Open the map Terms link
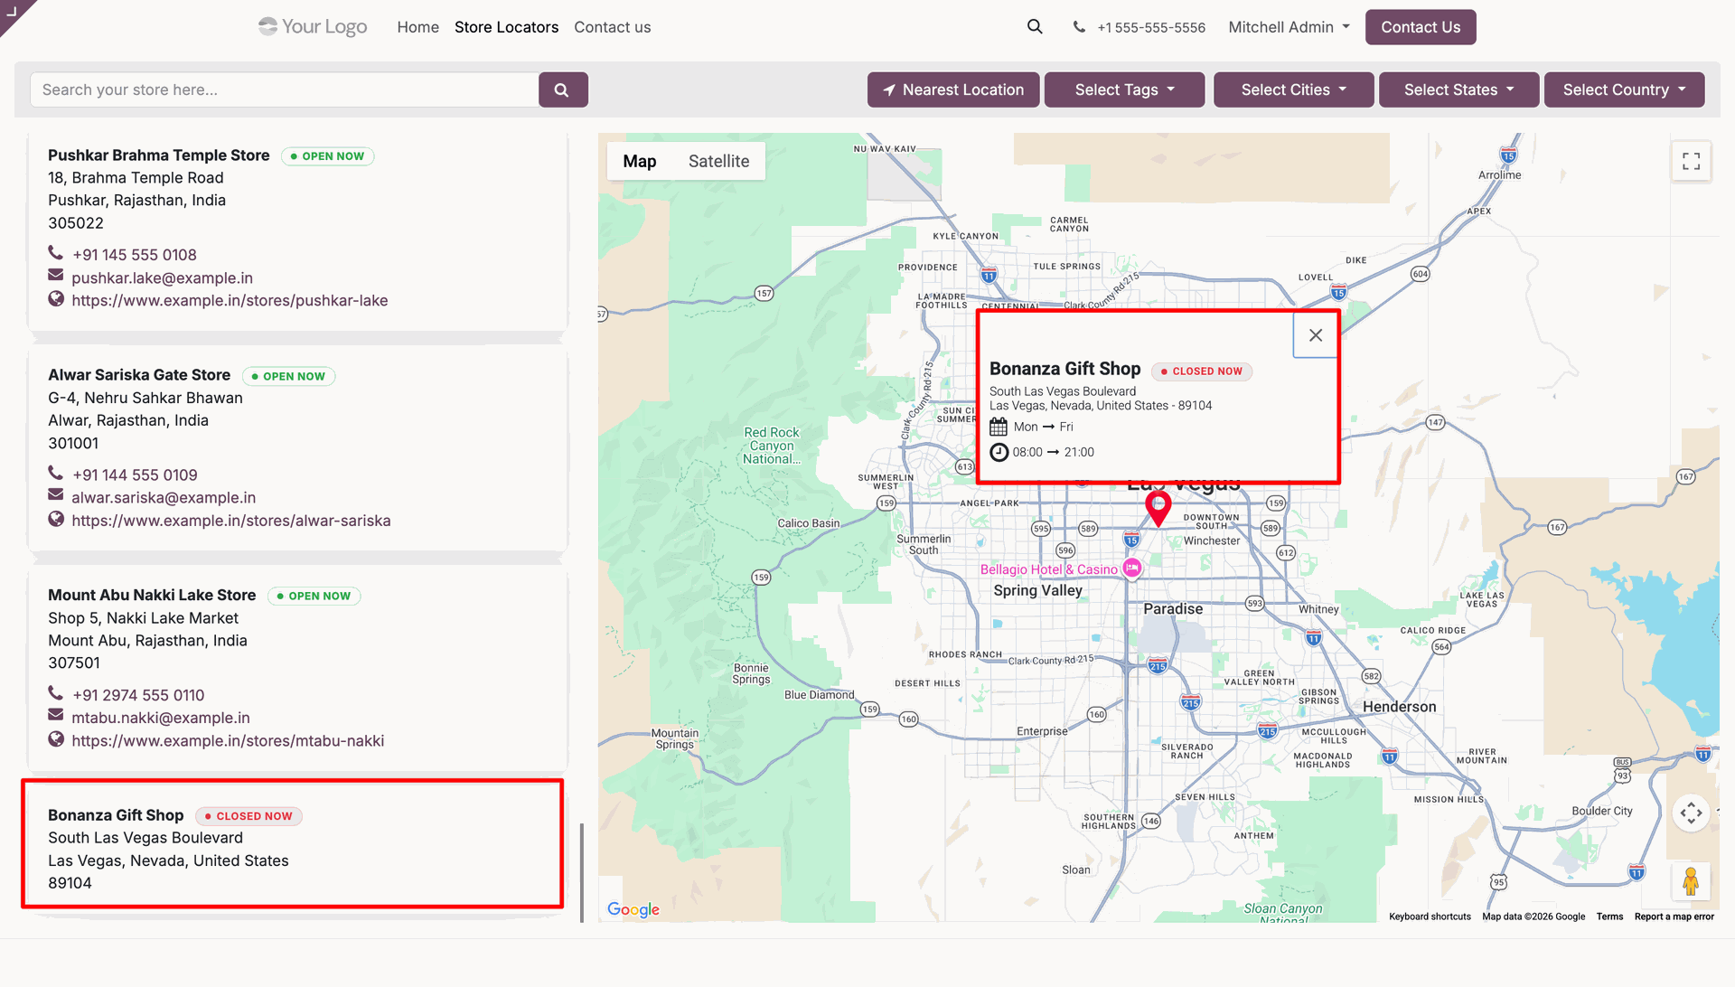Image resolution: width=1735 pixels, height=987 pixels. [x=1609, y=916]
